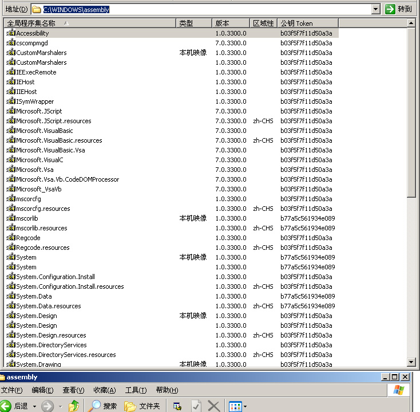420x412 pixels.
Task: Go up one folder level icon
Action: pos(74,406)
